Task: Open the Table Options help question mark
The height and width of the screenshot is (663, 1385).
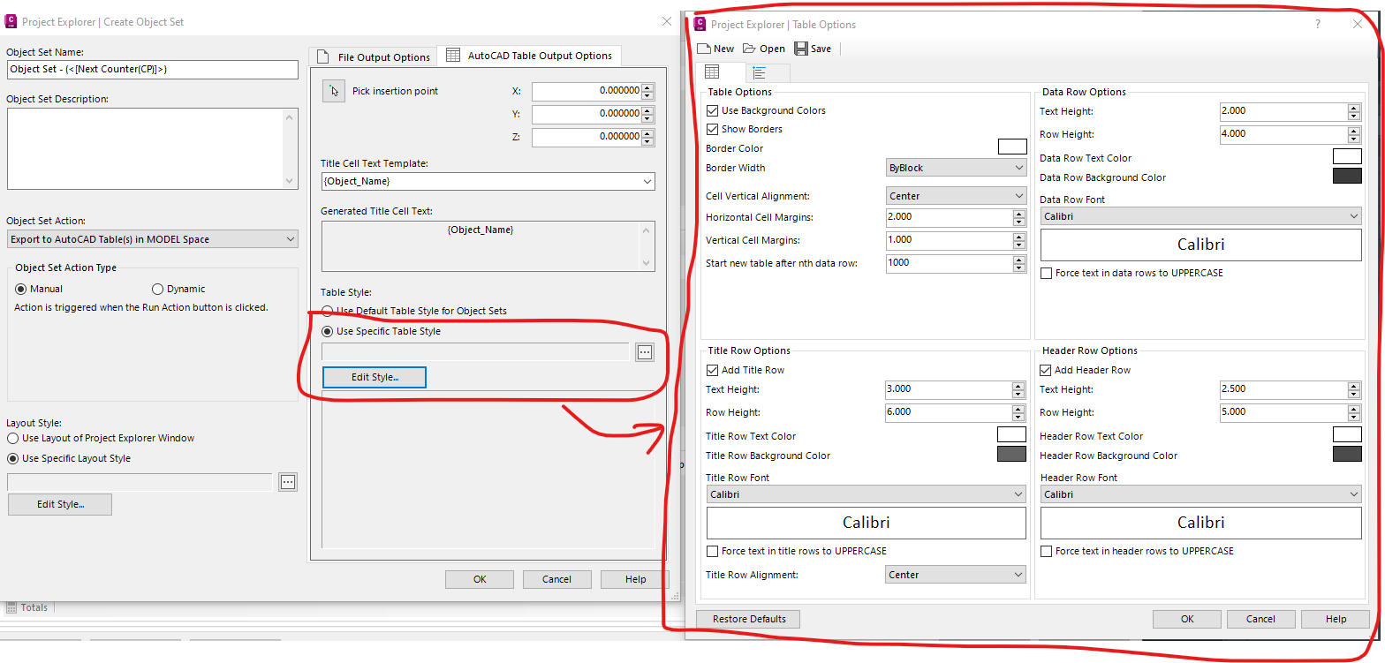Action: (1318, 24)
